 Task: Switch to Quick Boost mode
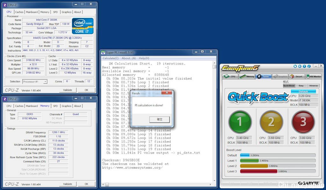pos(289,86)
